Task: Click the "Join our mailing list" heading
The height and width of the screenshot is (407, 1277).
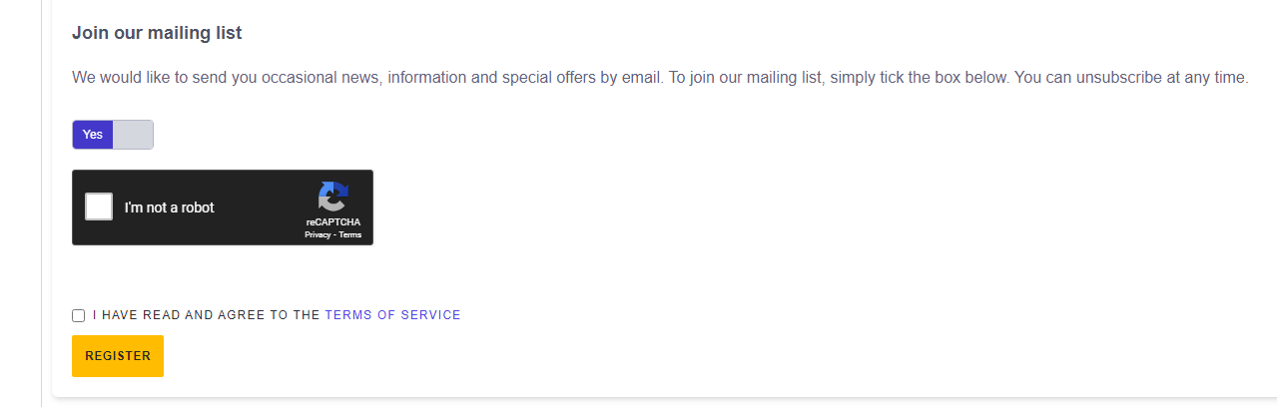Action: [157, 33]
